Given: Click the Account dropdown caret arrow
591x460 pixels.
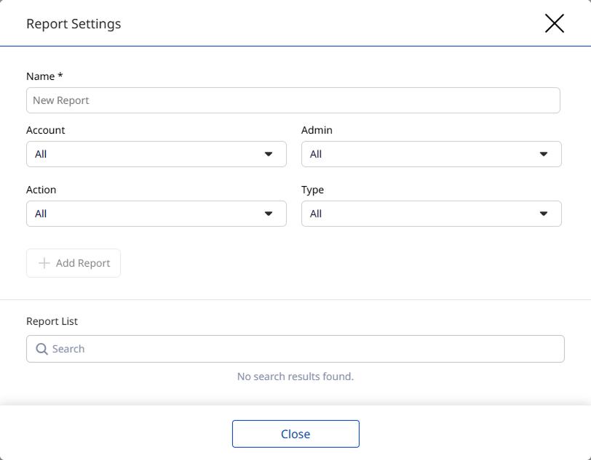Looking at the screenshot, I should pos(269,154).
